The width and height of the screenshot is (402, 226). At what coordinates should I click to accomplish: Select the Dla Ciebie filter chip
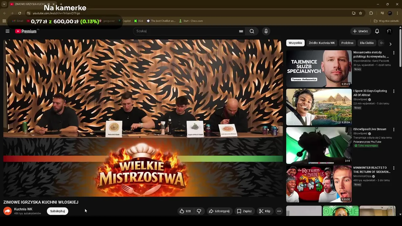tap(367, 43)
